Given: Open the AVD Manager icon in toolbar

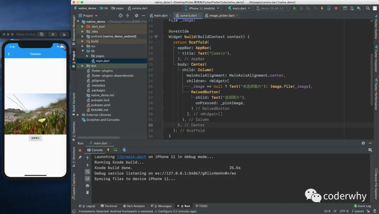Looking at the screenshot, I should (352, 8).
